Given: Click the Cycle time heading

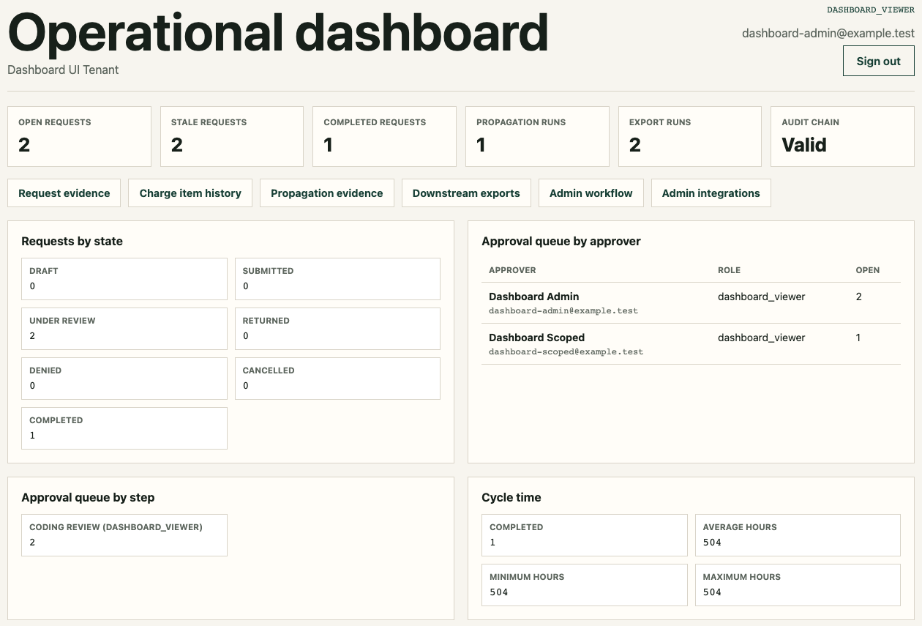Looking at the screenshot, I should (511, 497).
